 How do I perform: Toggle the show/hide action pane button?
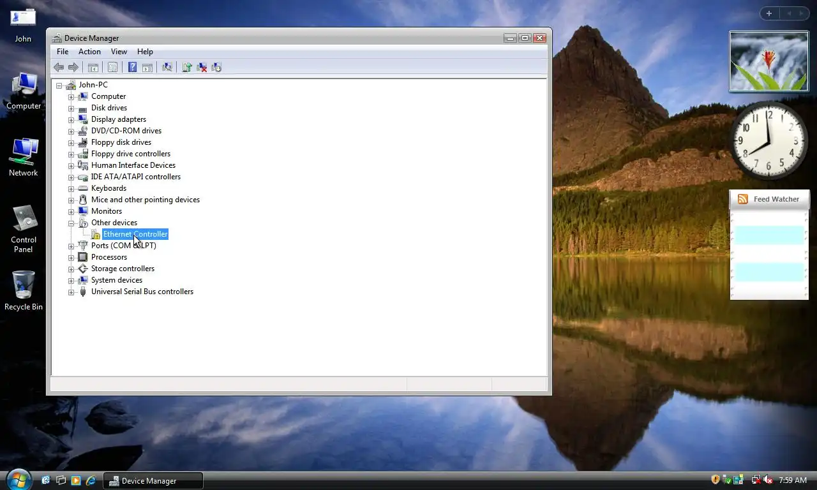[147, 67]
